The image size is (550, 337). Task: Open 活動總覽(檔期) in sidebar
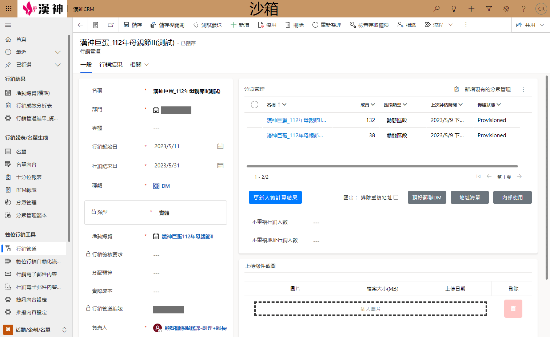click(33, 93)
